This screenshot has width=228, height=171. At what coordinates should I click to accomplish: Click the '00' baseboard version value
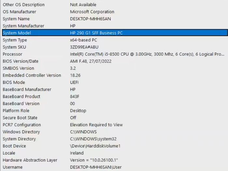pos(72,104)
